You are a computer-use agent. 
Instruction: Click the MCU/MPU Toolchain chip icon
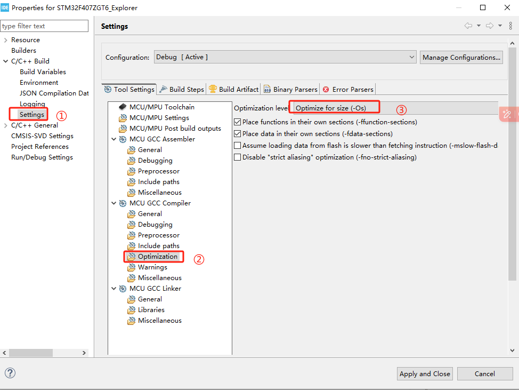[x=123, y=107]
